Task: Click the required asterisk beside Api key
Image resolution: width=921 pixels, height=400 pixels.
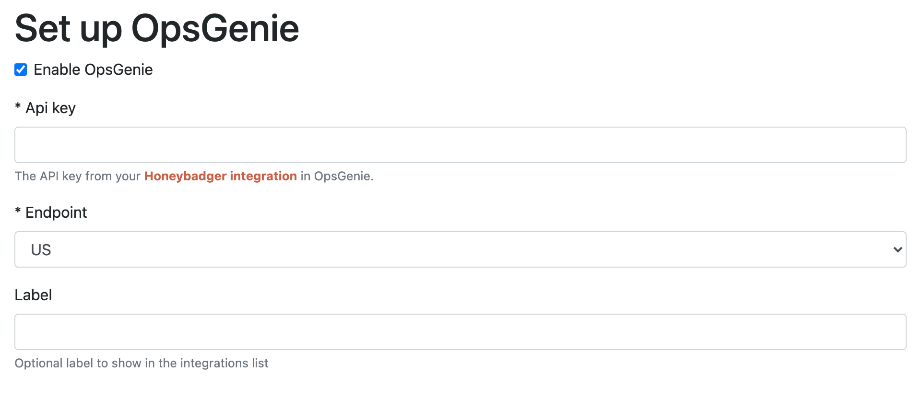Action: pos(18,106)
